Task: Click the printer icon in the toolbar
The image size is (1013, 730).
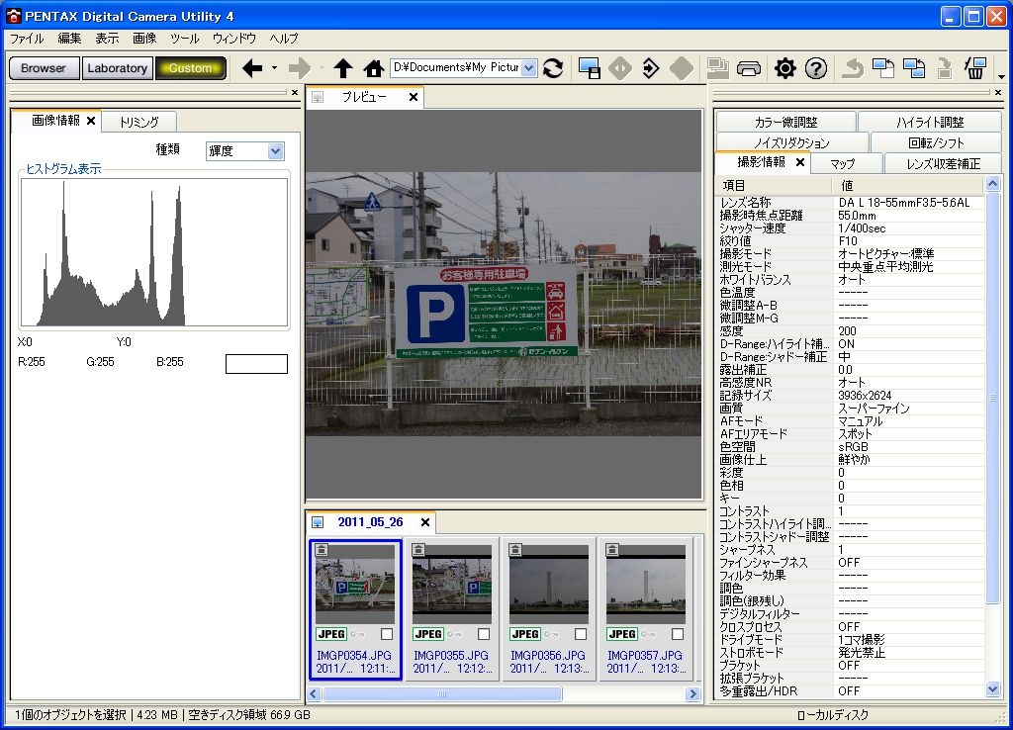Action: 750,68
